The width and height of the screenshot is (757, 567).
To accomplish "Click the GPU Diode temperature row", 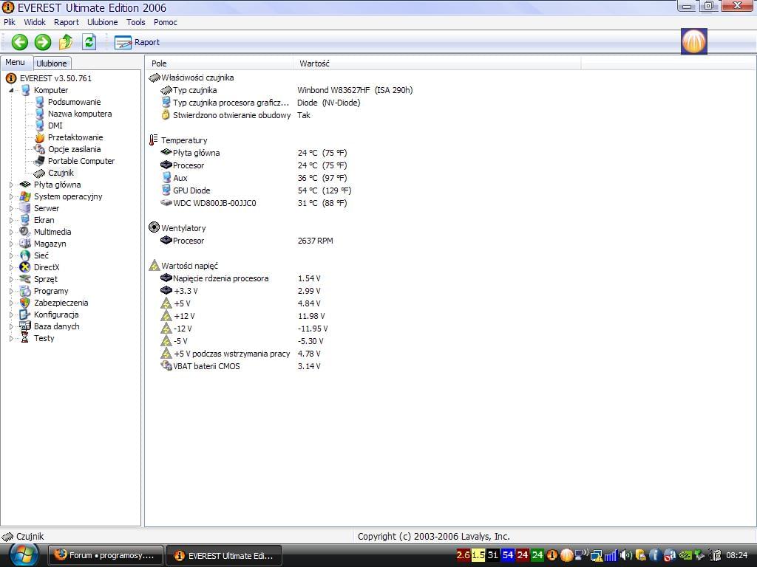I will (256, 190).
